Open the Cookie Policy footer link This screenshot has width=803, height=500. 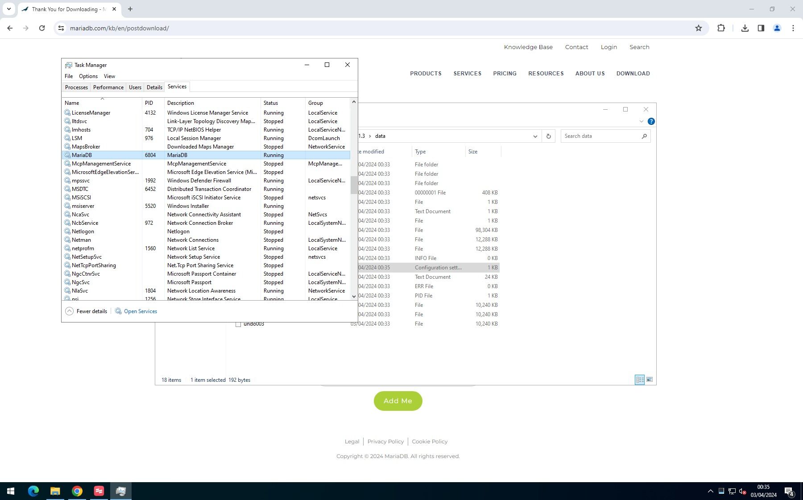(x=430, y=442)
